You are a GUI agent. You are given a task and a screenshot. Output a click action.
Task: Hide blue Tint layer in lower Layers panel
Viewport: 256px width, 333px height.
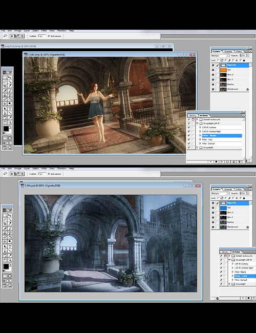coord(213,207)
